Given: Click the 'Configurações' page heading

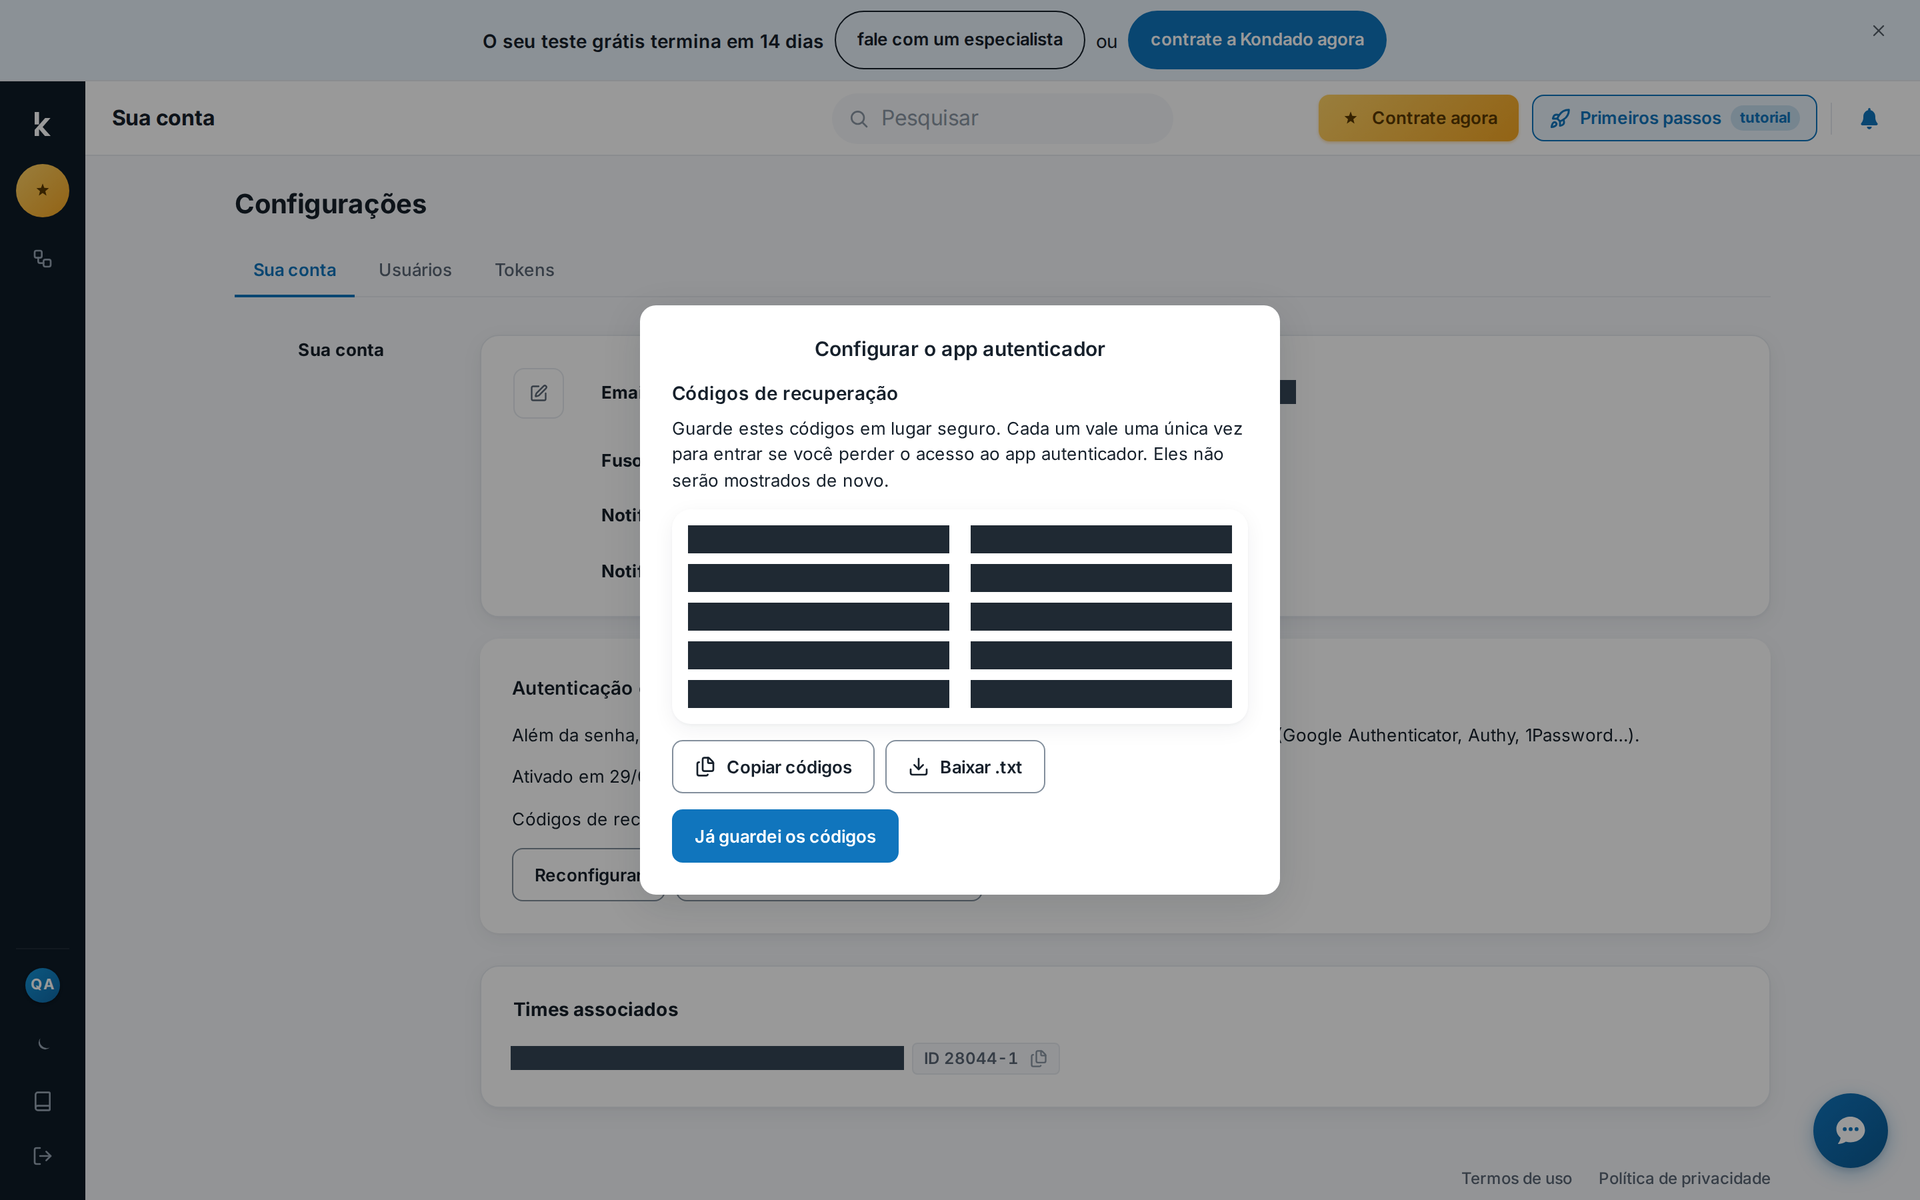Looking at the screenshot, I should (330, 204).
